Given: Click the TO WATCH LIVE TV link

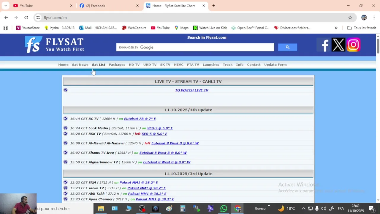Looking at the screenshot, I should [x=192, y=90].
